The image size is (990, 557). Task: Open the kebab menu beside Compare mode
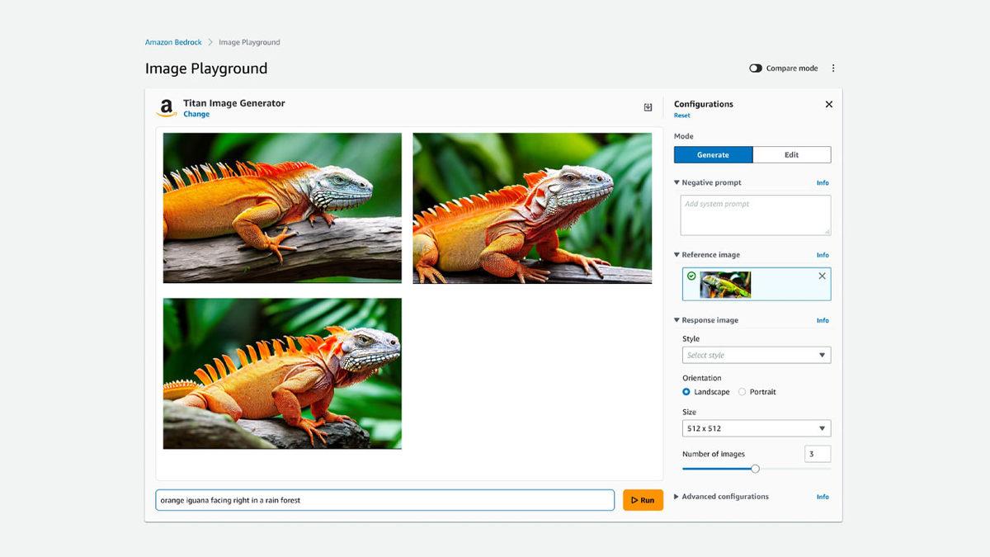(x=833, y=68)
